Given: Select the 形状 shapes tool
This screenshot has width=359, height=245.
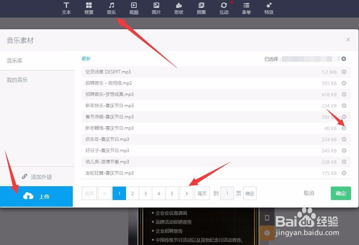Looking at the screenshot, I should (x=179, y=8).
